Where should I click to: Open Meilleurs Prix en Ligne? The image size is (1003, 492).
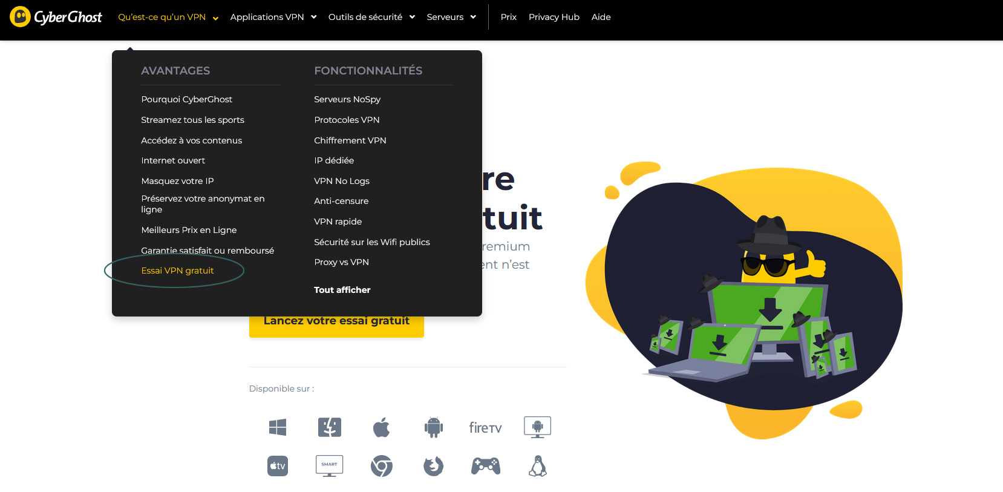[189, 230]
